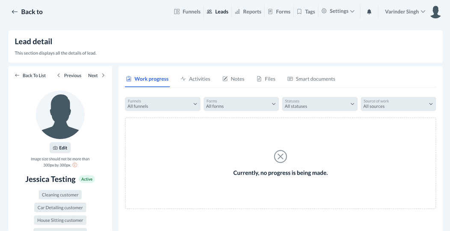Click the Activities pulse icon

pos(184,79)
